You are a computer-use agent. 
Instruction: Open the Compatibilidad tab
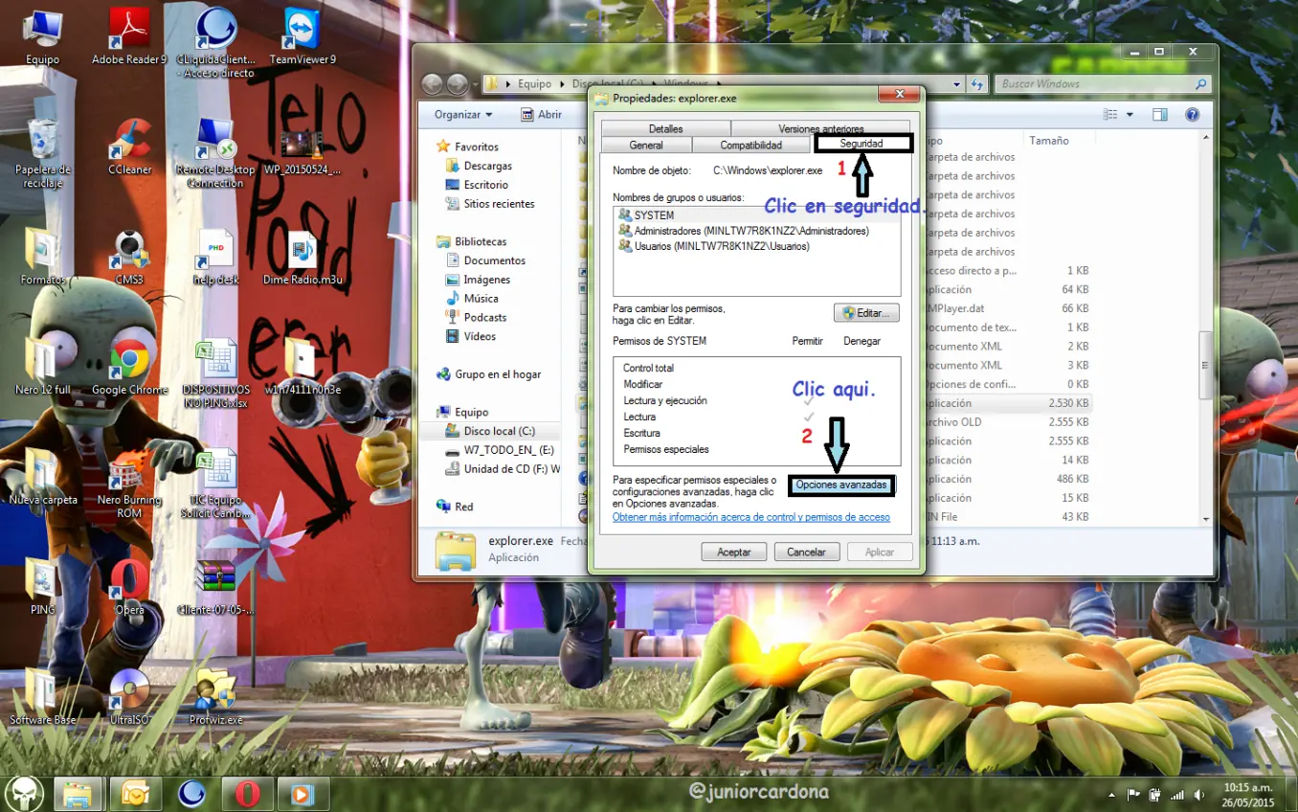point(751,145)
